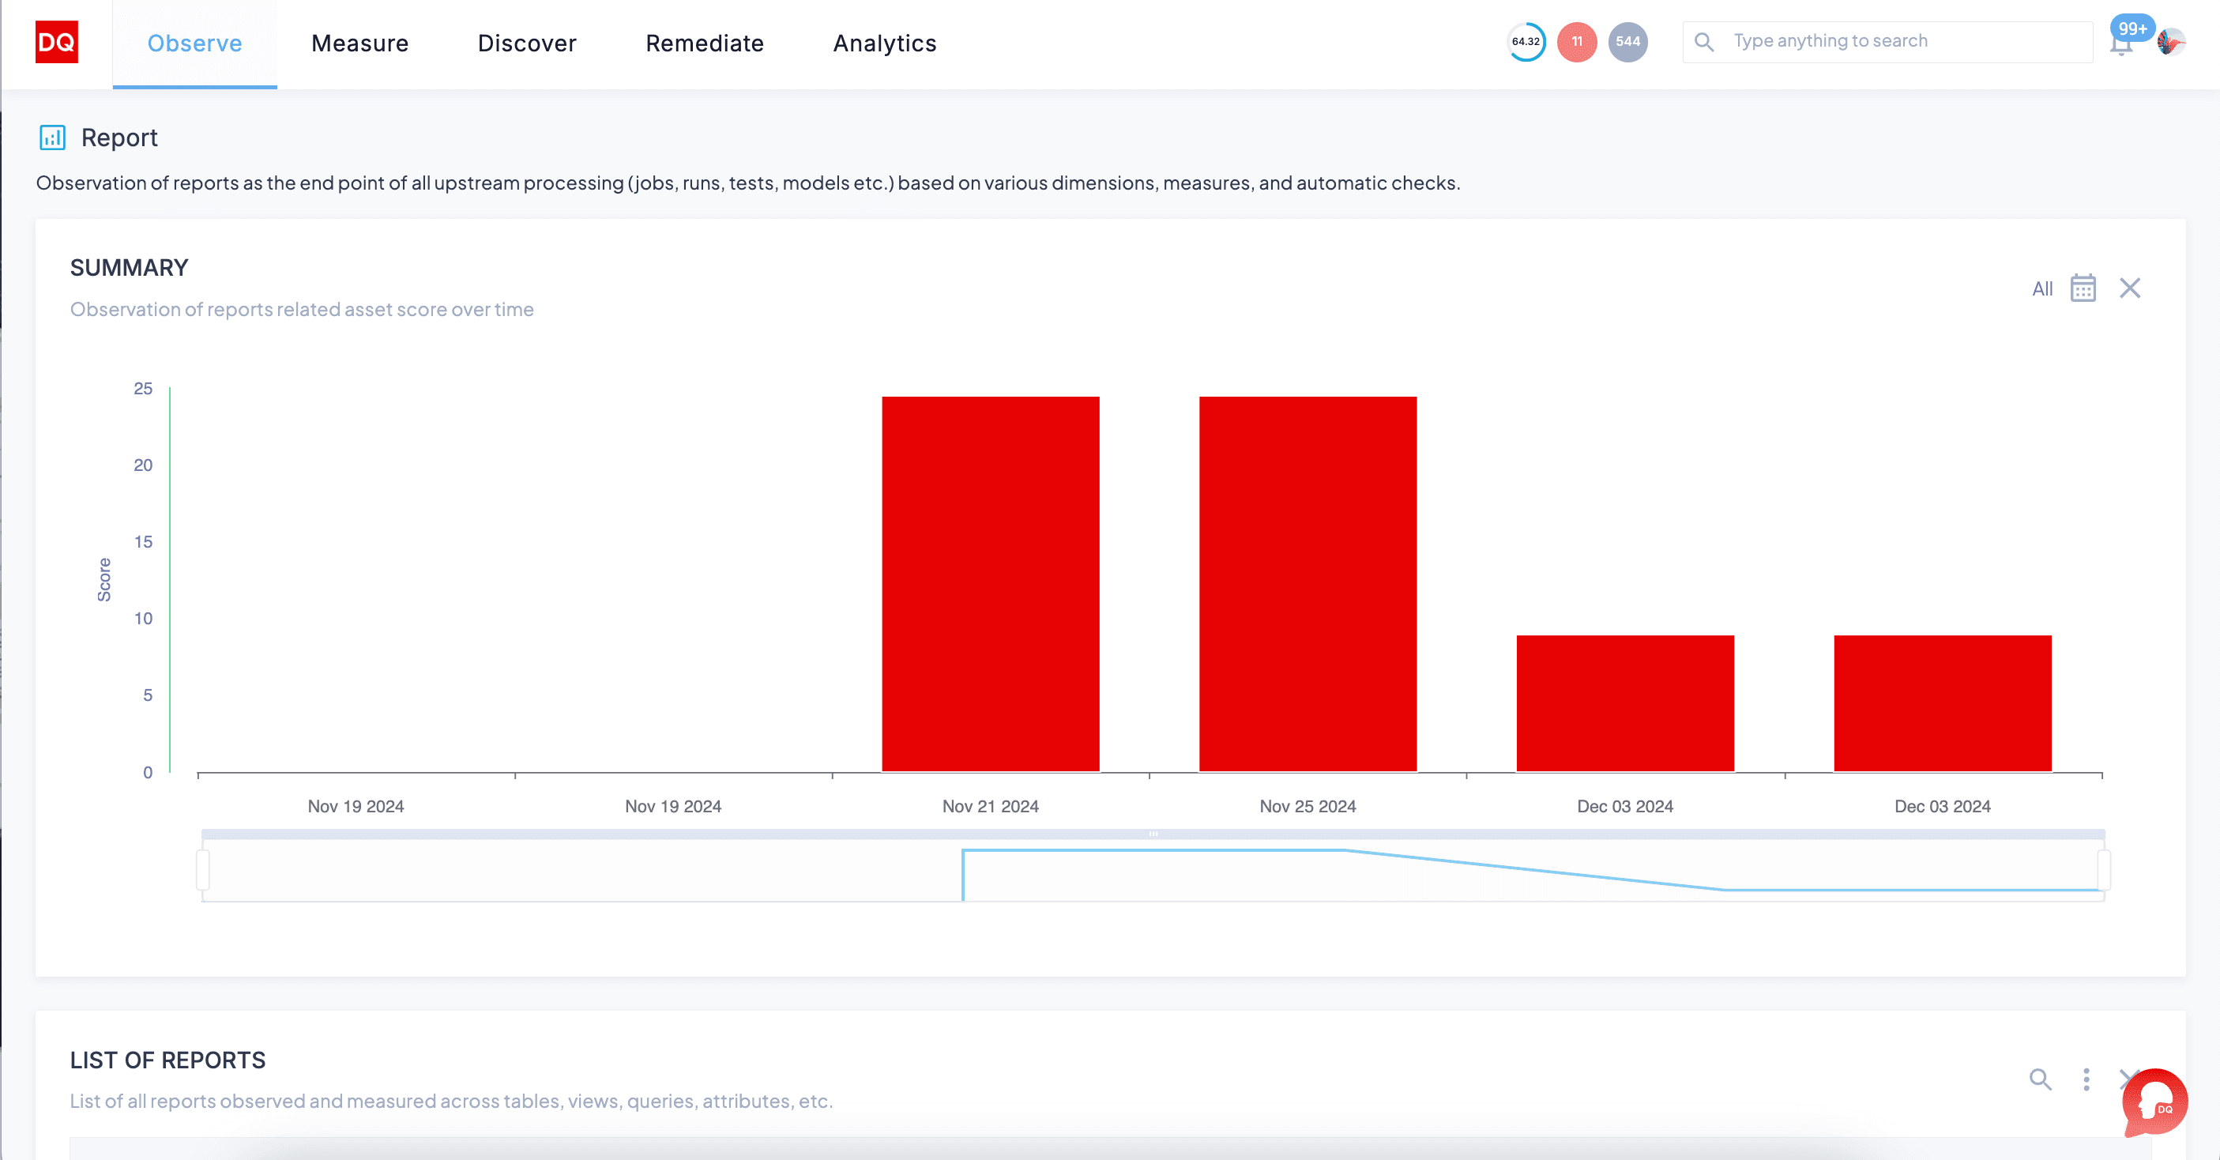Image resolution: width=2220 pixels, height=1160 pixels.
Task: Open the DQ chat assistant bubble
Action: pyautogui.click(x=2154, y=1102)
